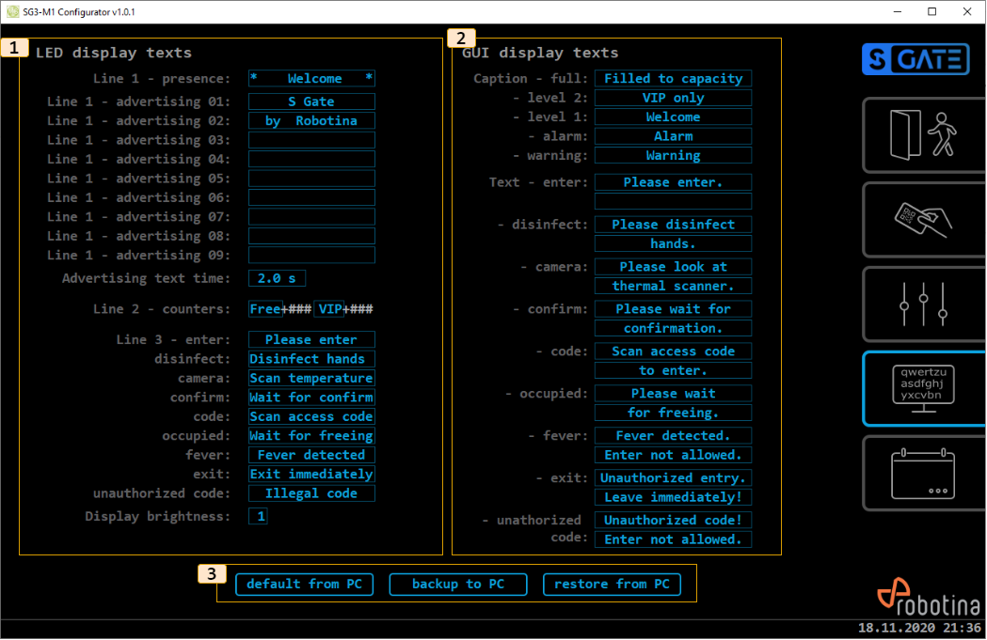Select the Advertising text time field

[x=277, y=278]
